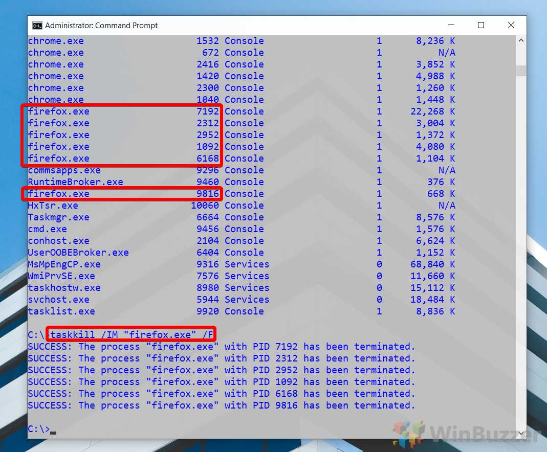Click the cmd.exe process name
The image size is (547, 452).
pyautogui.click(x=48, y=229)
